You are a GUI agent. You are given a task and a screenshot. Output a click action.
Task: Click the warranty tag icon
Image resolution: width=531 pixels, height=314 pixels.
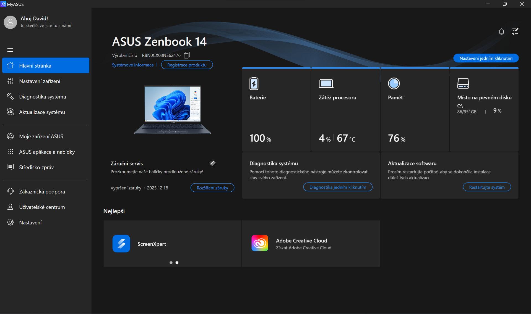click(x=213, y=163)
